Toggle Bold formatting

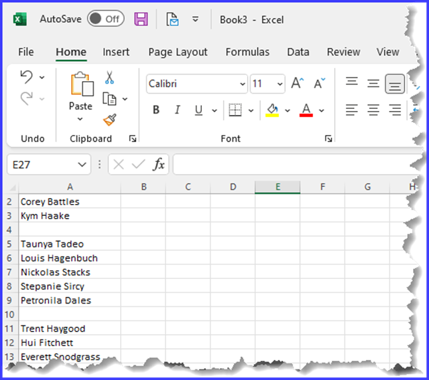(156, 110)
